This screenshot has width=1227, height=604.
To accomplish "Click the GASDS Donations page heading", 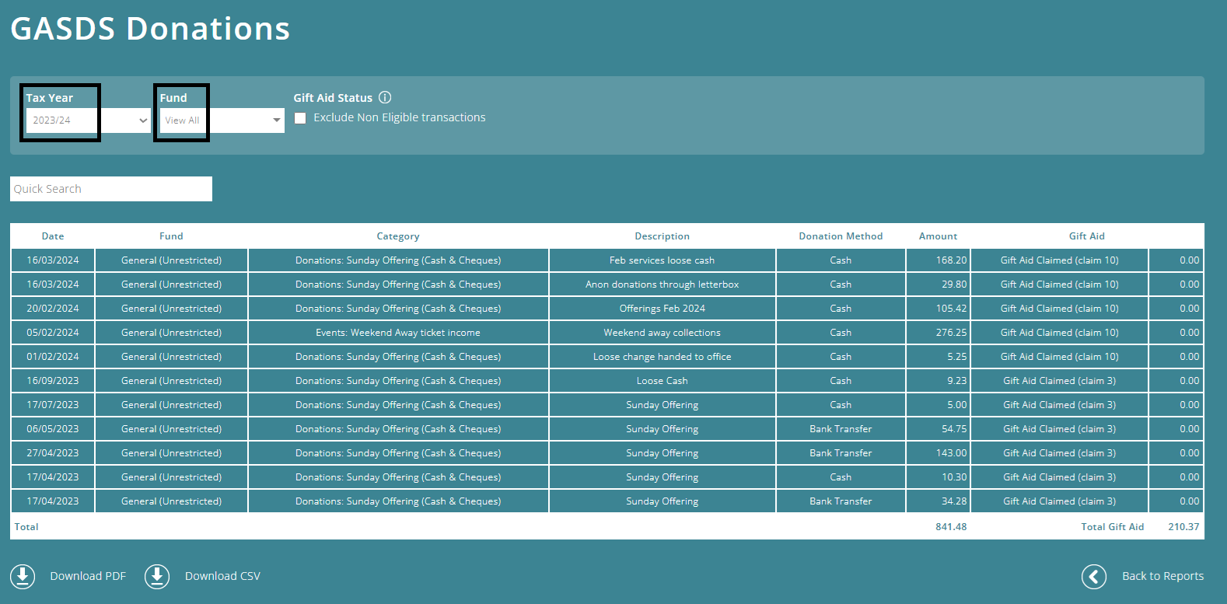I will click(x=150, y=29).
